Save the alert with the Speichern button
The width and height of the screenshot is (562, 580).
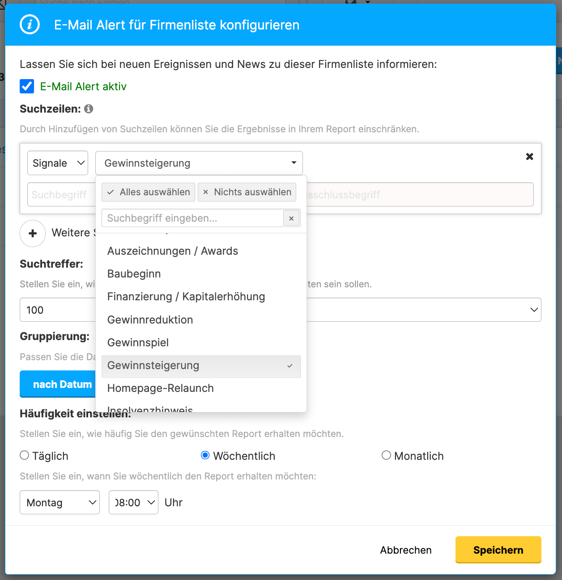498,550
